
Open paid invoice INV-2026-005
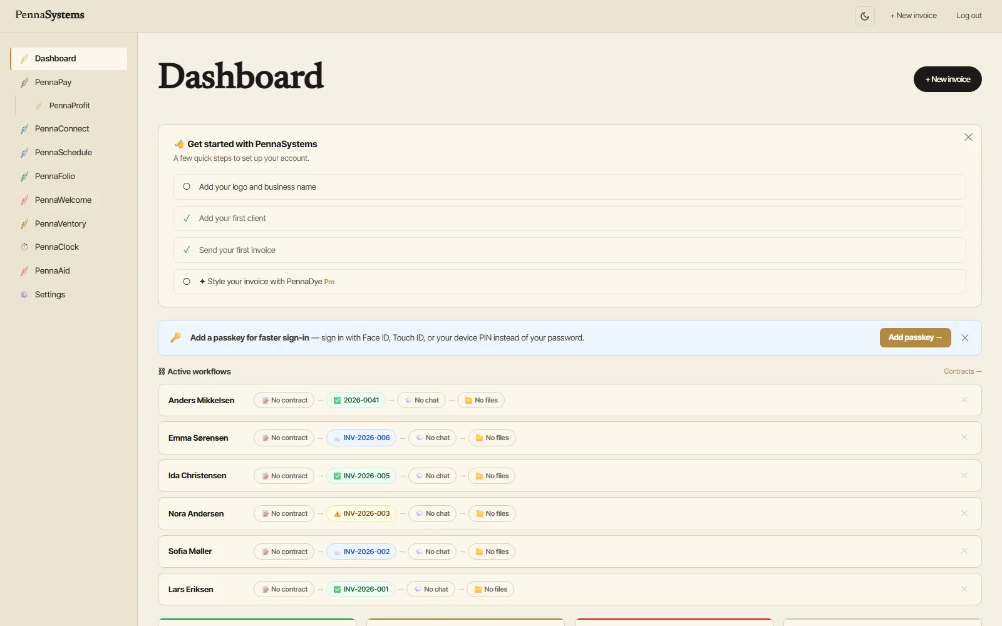[361, 476]
